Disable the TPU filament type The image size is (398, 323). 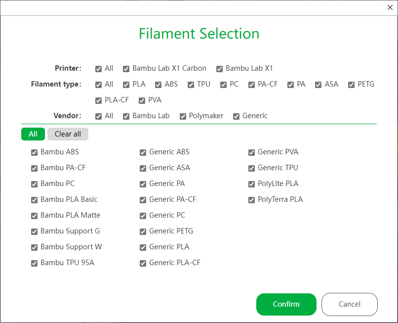pos(191,85)
